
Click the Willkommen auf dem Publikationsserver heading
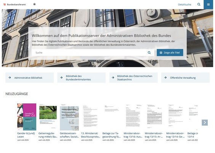101,36
